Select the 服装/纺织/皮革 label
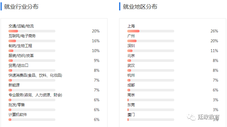The height and width of the screenshot is (127, 227). point(21,56)
